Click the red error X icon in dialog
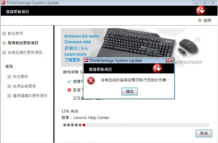This screenshot has width=218, height=143. [x=91, y=81]
